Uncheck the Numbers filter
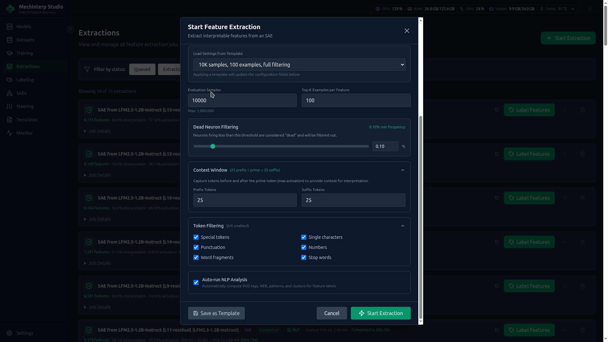Viewport: 608px width, 342px height. coord(304,247)
